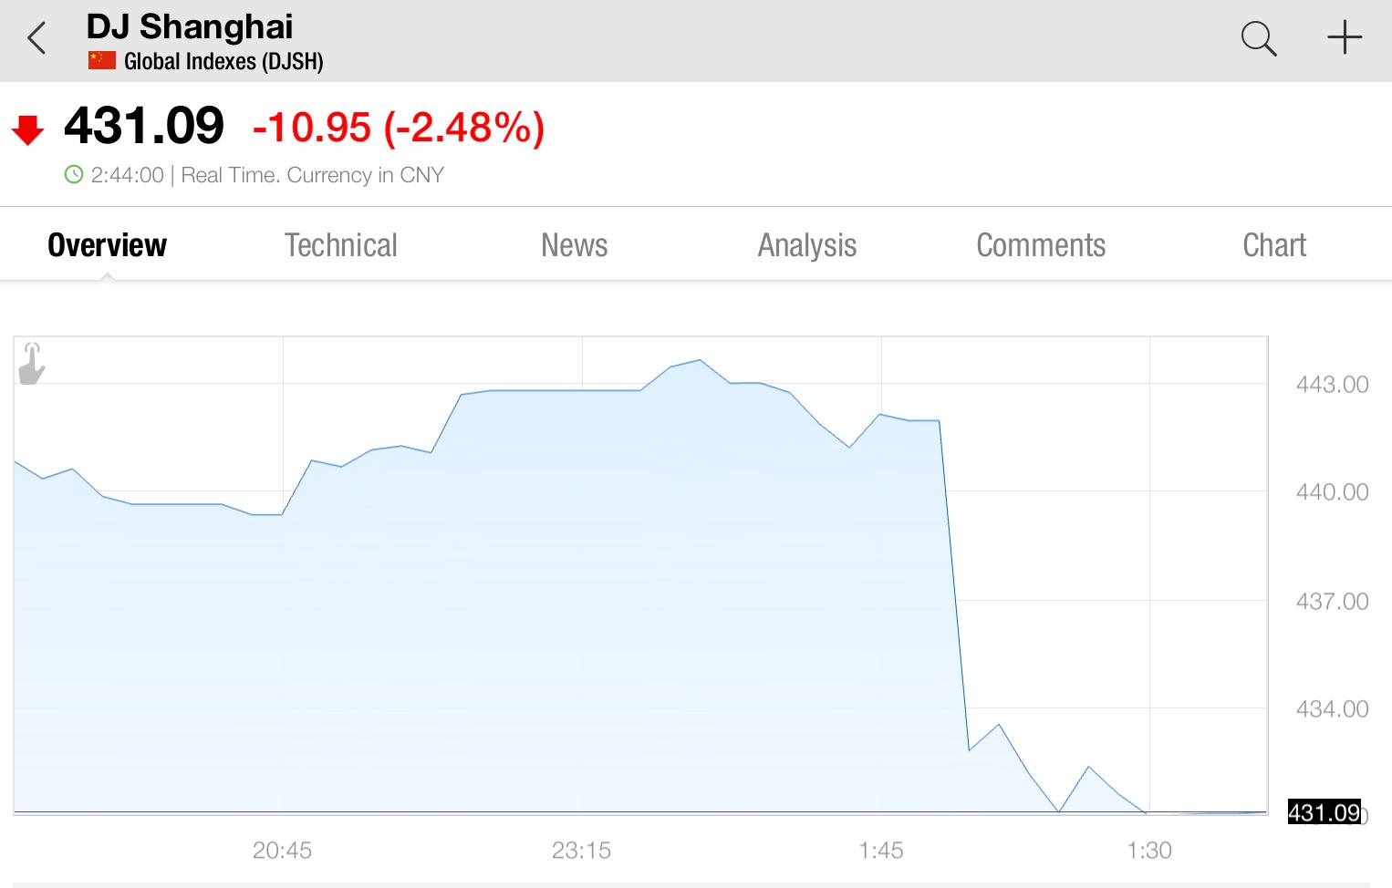The image size is (1392, 888).
Task: Tap the 431.09 price value
Action: [x=144, y=125]
